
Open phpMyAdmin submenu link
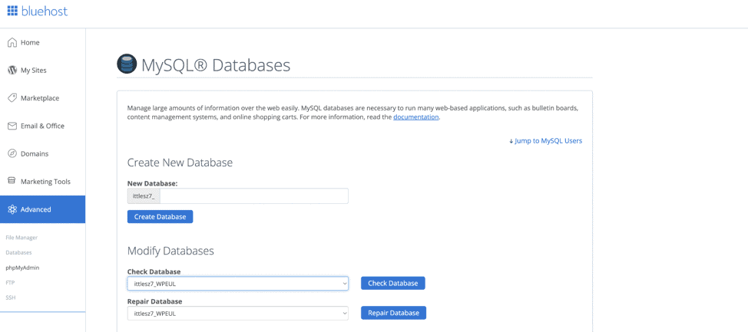22,268
